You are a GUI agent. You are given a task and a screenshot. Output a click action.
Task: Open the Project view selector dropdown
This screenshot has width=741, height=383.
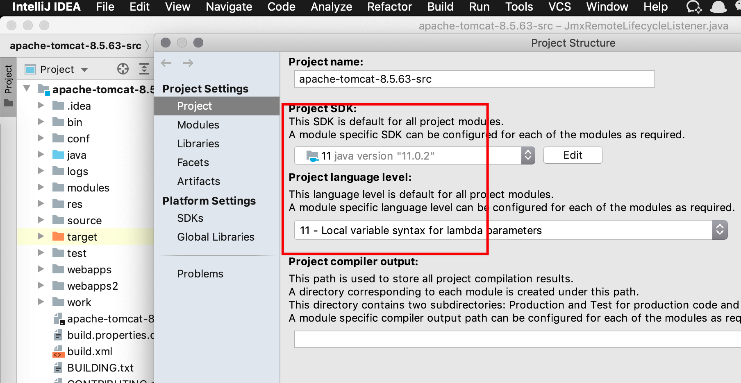coord(84,70)
